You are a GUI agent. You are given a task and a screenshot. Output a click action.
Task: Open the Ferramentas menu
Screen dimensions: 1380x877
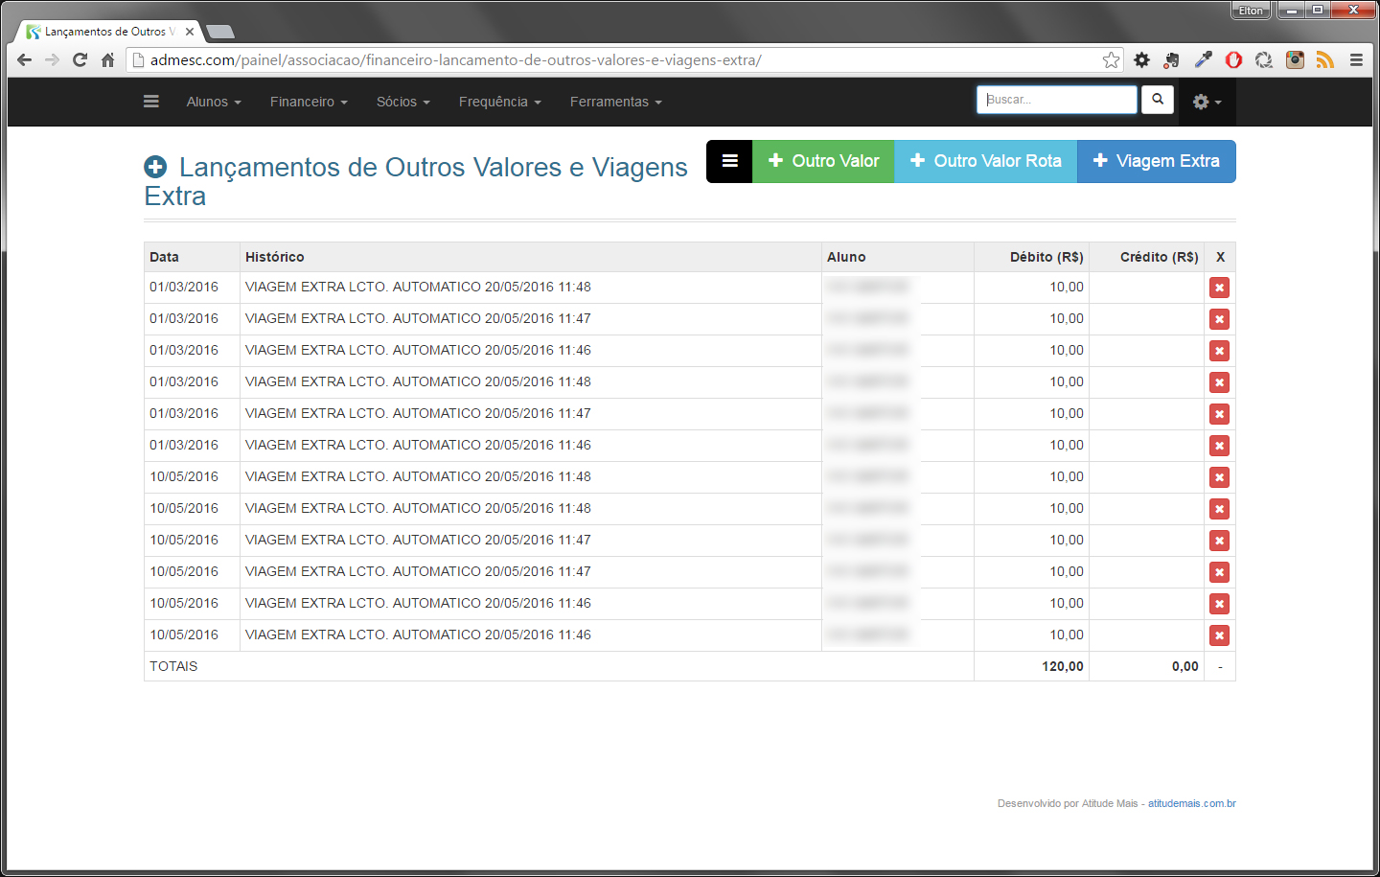click(615, 102)
